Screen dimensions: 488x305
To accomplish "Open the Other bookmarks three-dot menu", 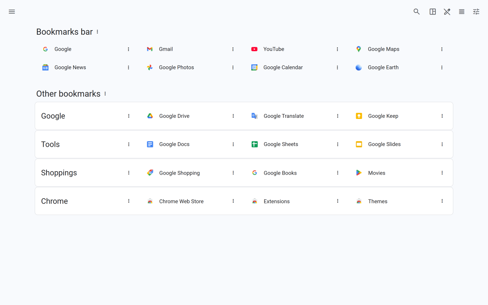I will point(105,94).
